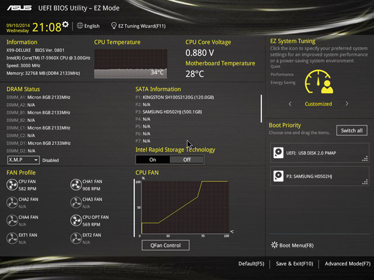374x280 pixels.
Task: Select the UEFI: USB DISK 2.0 PMAP boot entry
Action: click(x=320, y=153)
